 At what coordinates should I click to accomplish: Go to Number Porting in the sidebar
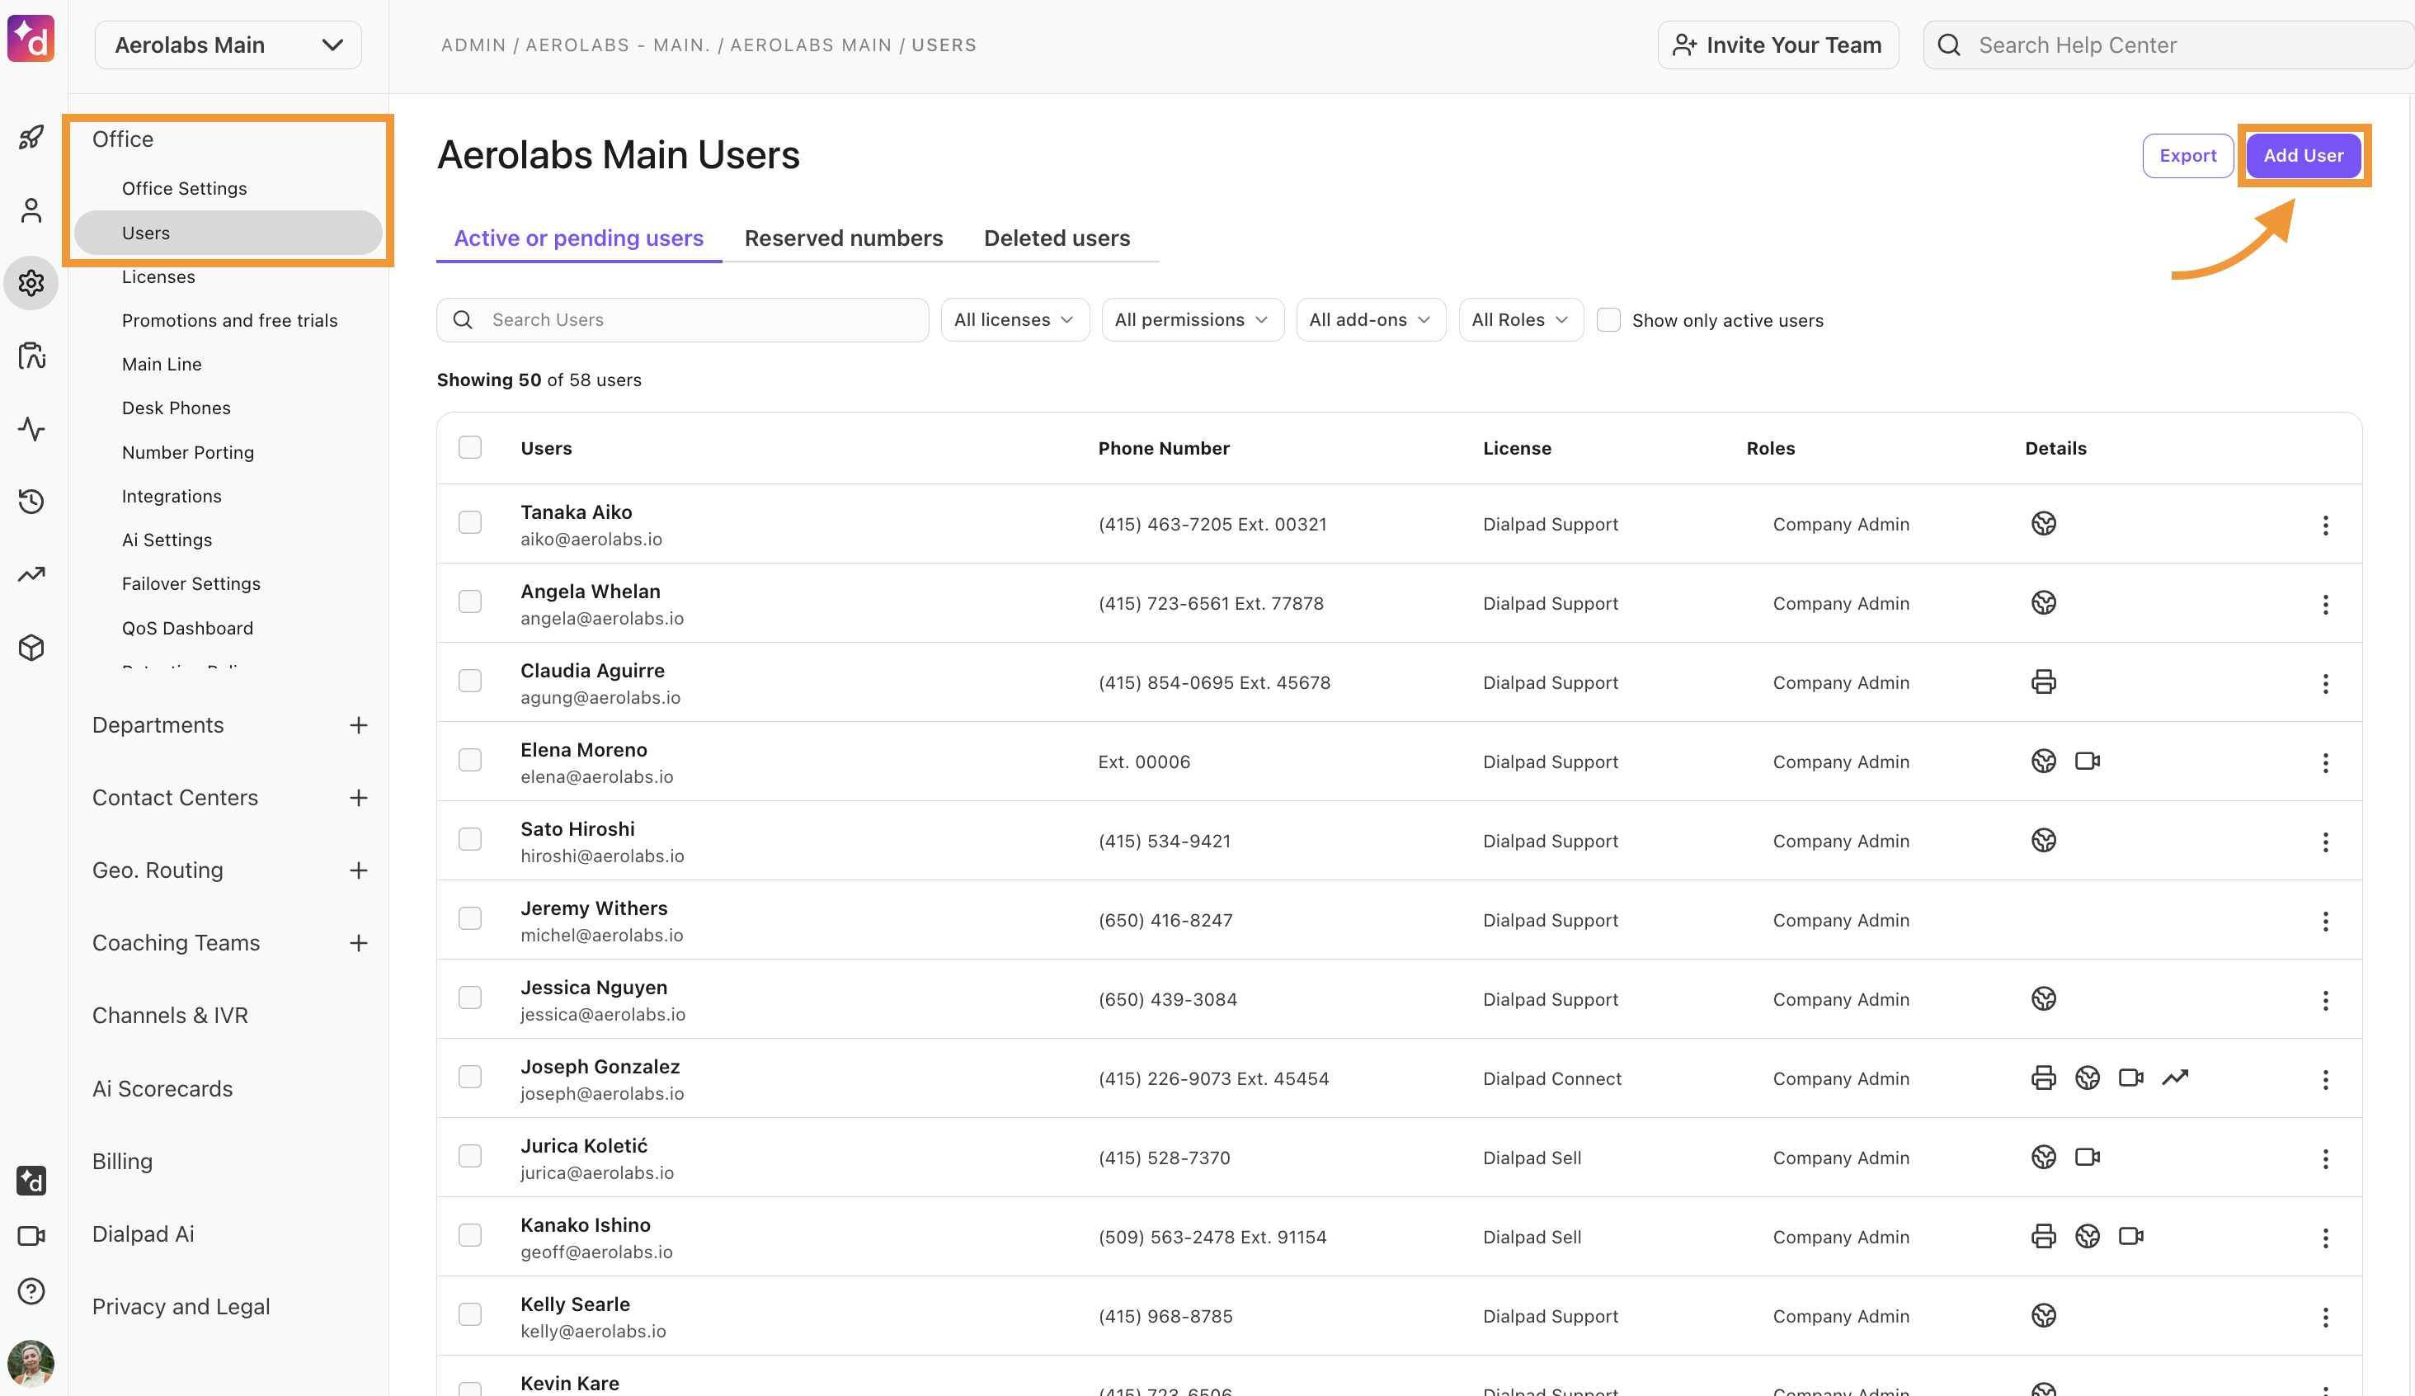pyautogui.click(x=188, y=453)
